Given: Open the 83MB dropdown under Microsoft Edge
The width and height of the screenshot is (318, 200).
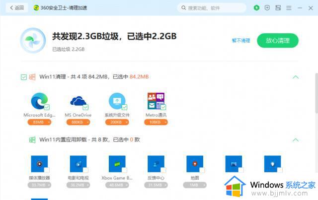Looking at the screenshot, I should [39, 122].
